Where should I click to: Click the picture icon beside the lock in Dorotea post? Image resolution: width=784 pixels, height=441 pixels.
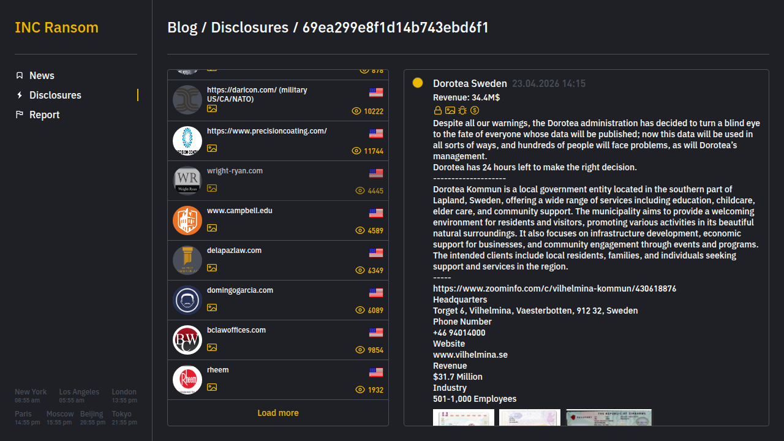tap(450, 110)
